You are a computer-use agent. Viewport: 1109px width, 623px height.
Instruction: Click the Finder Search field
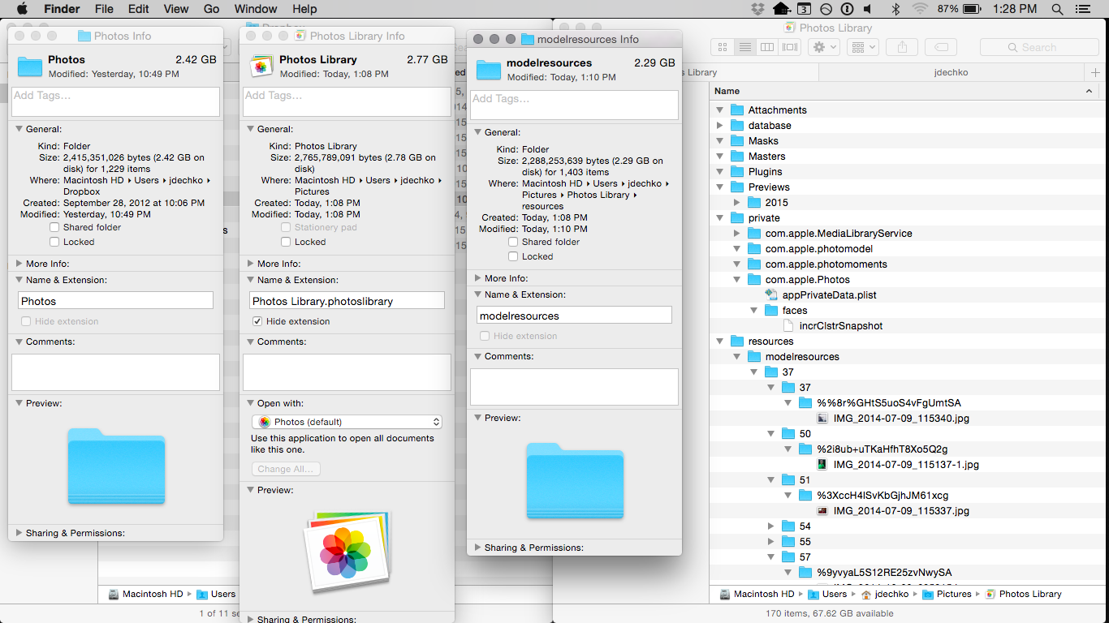click(1040, 47)
